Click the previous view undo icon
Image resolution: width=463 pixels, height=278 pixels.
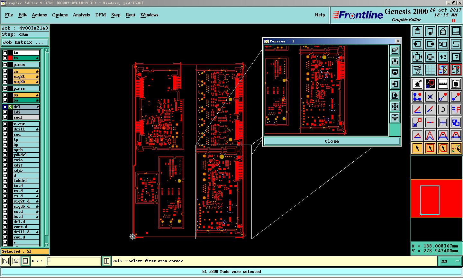pyautogui.click(x=443, y=44)
